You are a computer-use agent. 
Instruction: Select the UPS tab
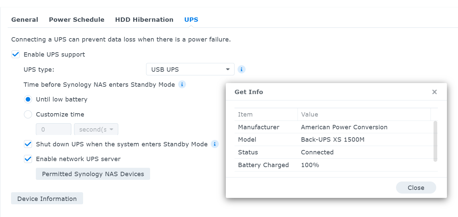(x=191, y=19)
